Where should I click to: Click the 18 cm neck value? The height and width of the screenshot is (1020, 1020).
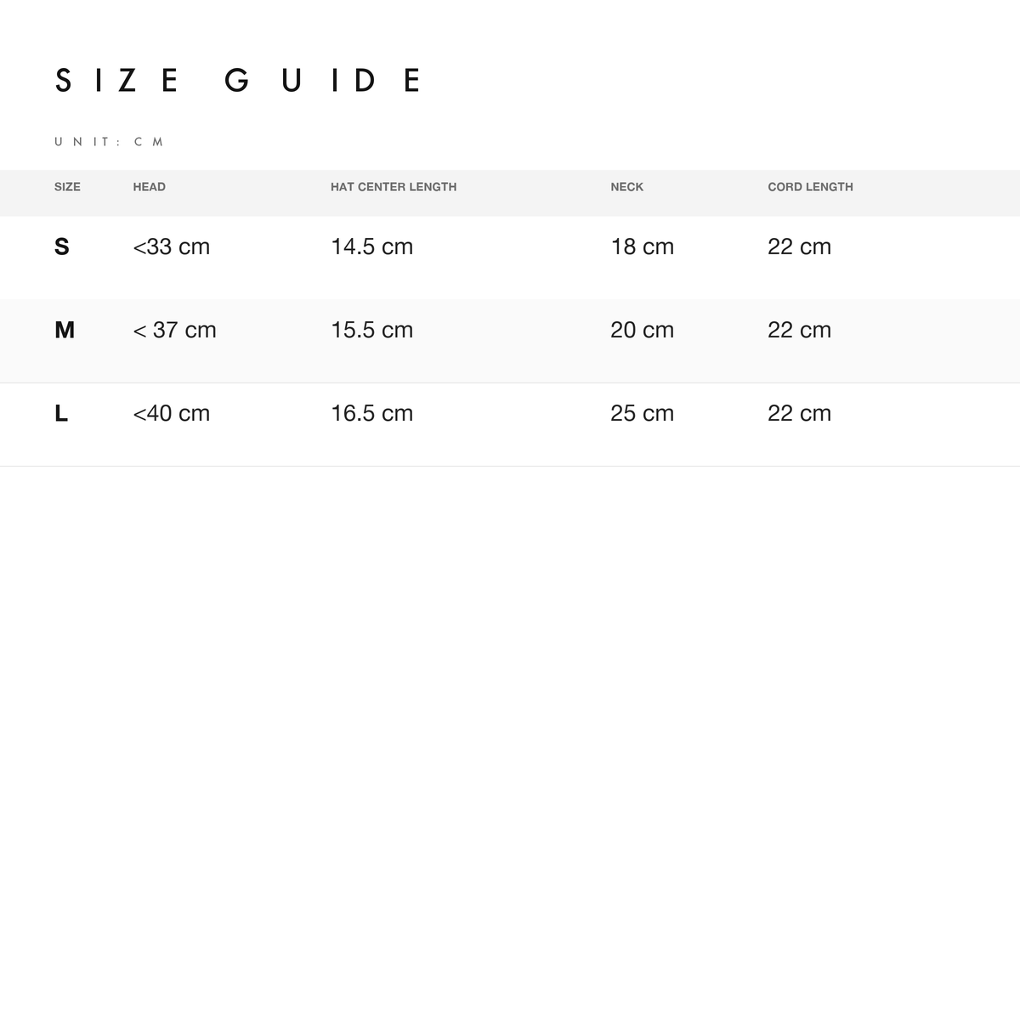coord(643,246)
